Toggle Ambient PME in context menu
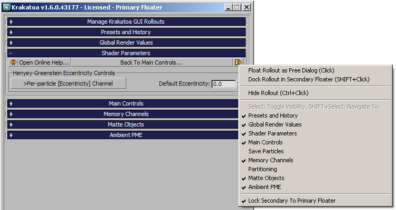Screen dimensions: 396x210 [316, 187]
